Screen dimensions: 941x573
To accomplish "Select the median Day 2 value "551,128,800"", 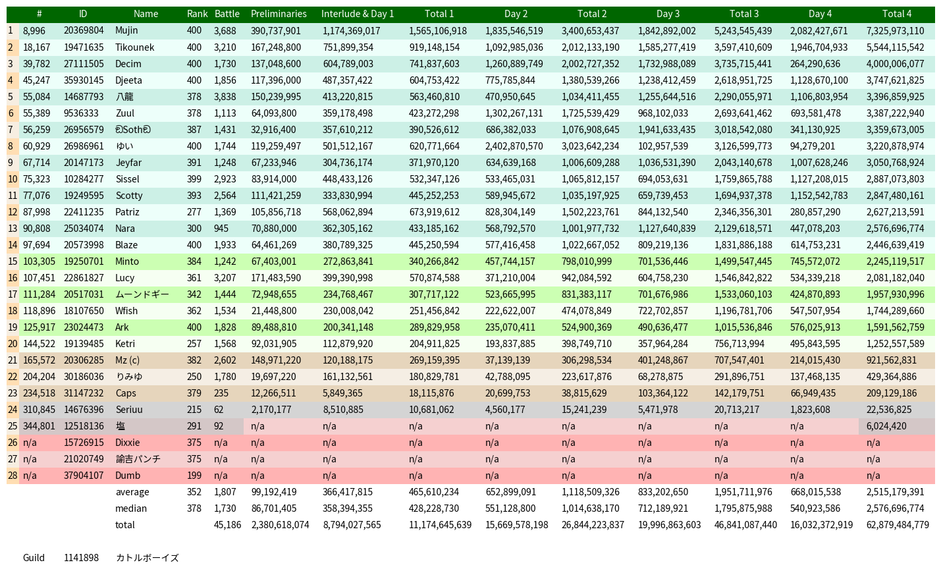I will click(x=510, y=508).
